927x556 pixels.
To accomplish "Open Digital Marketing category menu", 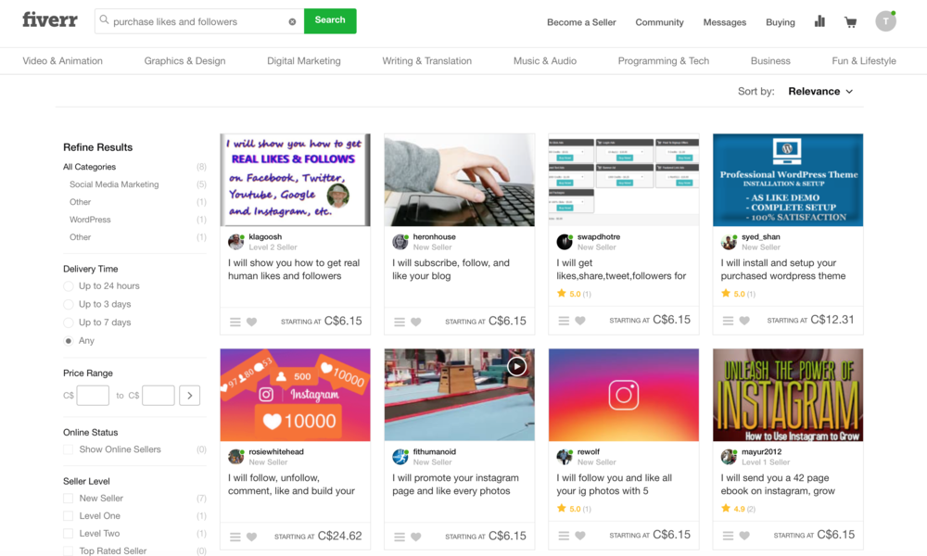I will click(304, 61).
